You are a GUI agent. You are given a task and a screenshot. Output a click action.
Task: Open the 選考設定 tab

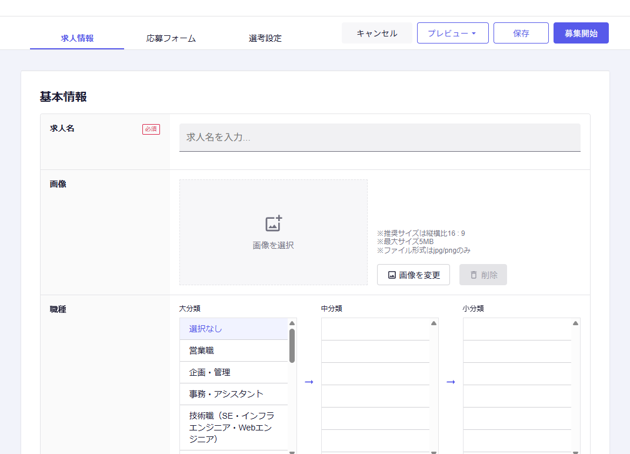click(x=265, y=38)
